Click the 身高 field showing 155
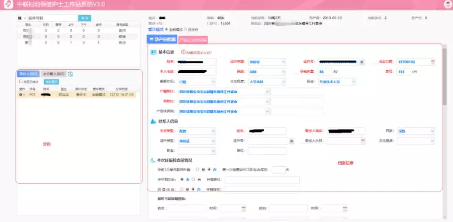The width and height of the screenshot is (453, 222). (404, 72)
